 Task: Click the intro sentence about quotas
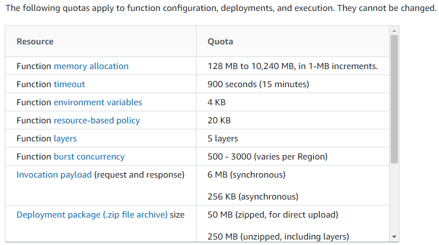coord(221,8)
